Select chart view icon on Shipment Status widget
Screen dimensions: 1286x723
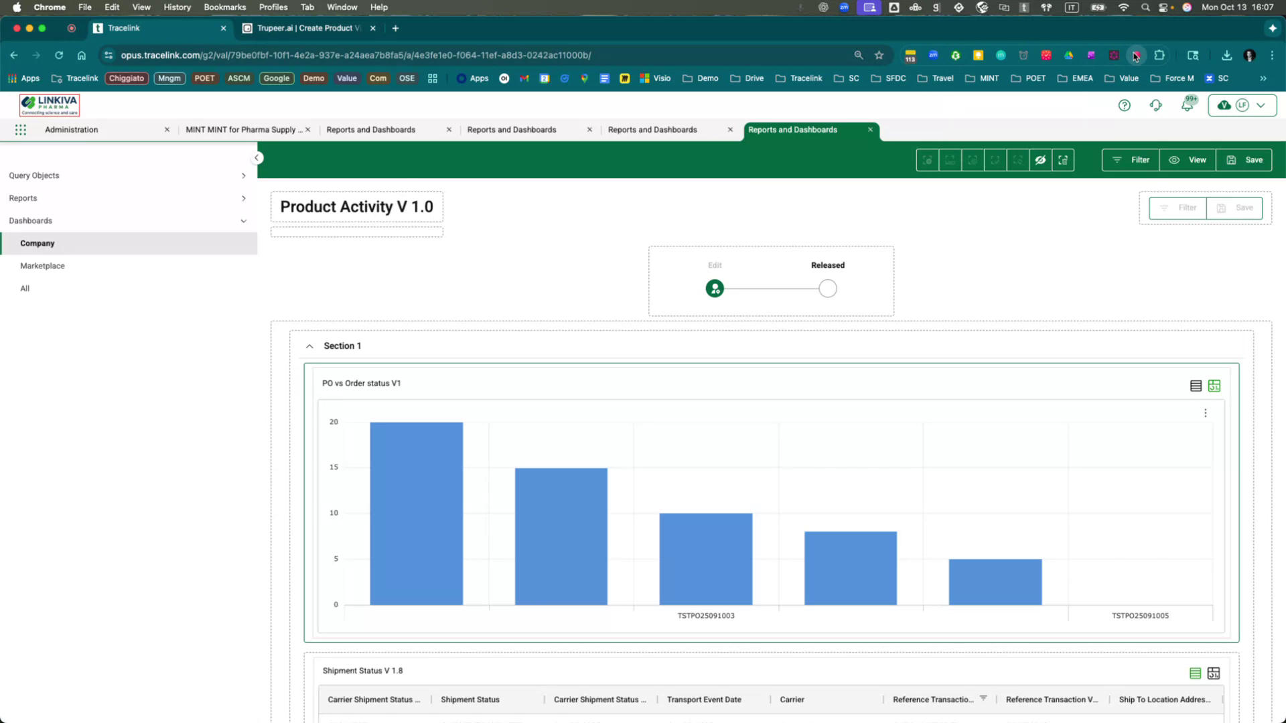[1214, 673]
